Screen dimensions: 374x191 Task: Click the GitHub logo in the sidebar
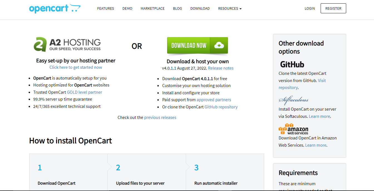(x=292, y=64)
